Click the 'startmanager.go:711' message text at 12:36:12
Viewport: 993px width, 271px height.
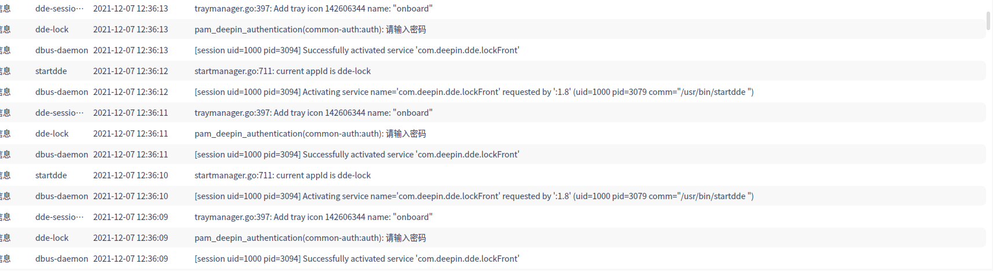[283, 71]
